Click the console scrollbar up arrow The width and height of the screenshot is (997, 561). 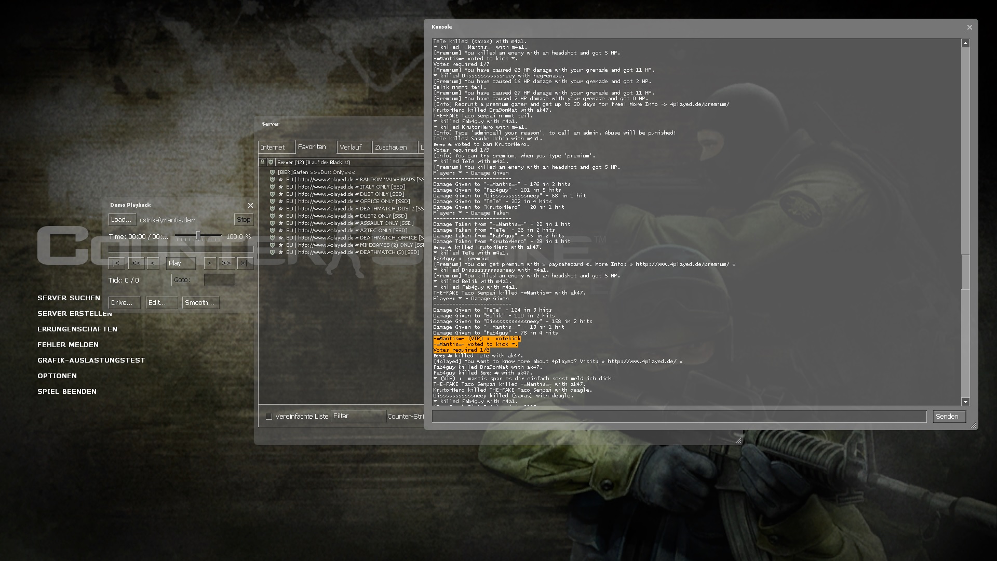pyautogui.click(x=965, y=43)
